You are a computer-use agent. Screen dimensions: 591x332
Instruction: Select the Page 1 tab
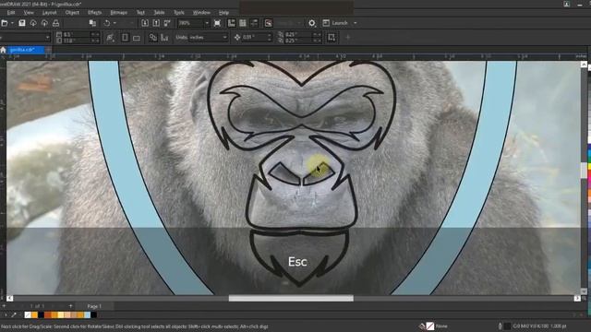coord(94,306)
